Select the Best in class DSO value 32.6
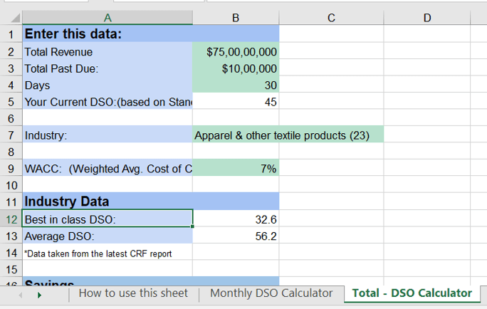Image resolution: width=487 pixels, height=309 pixels. (x=236, y=219)
